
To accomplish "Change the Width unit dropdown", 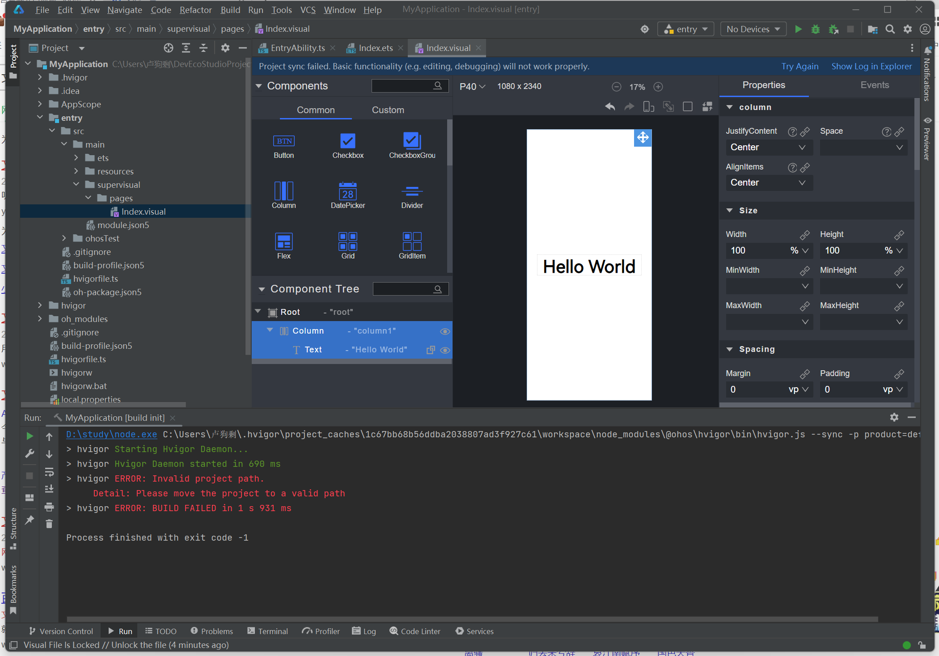I will tap(799, 250).
